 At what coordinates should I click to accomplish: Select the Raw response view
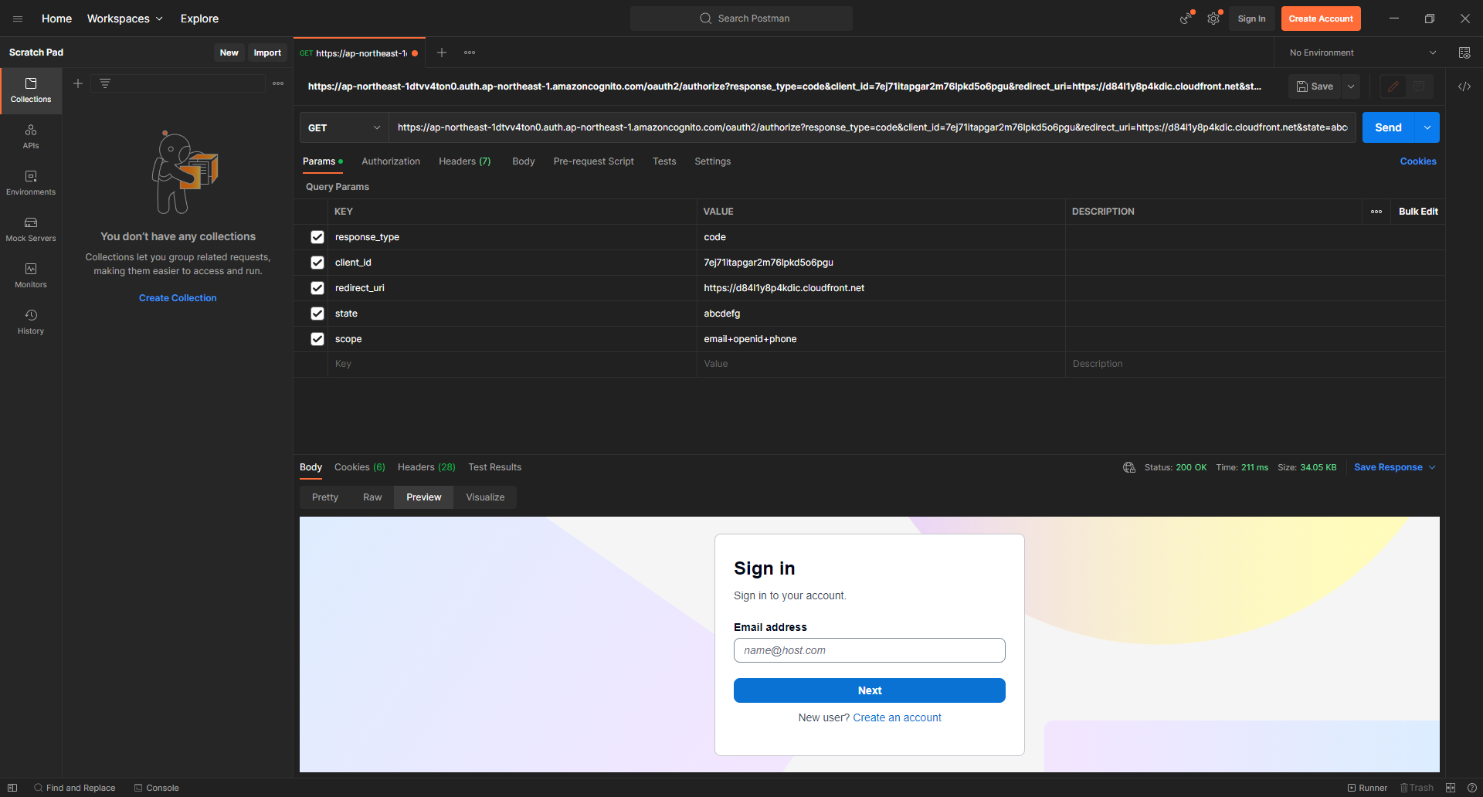tap(372, 497)
